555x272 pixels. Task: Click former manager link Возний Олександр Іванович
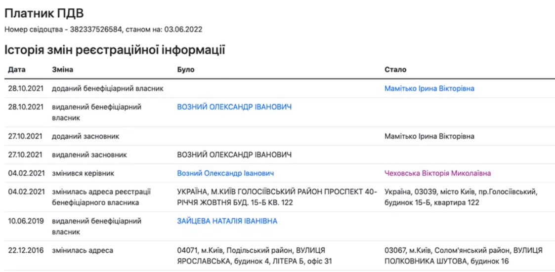pyautogui.click(x=225, y=173)
